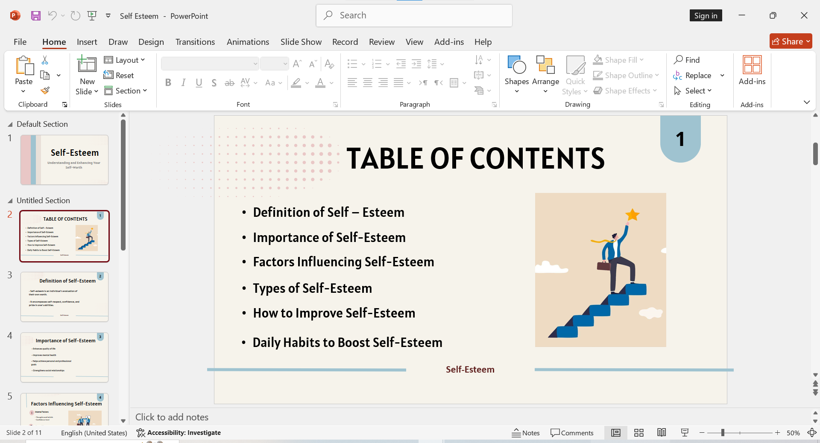Expand the Select dropdown in Editing
The image size is (820, 443).
click(693, 91)
